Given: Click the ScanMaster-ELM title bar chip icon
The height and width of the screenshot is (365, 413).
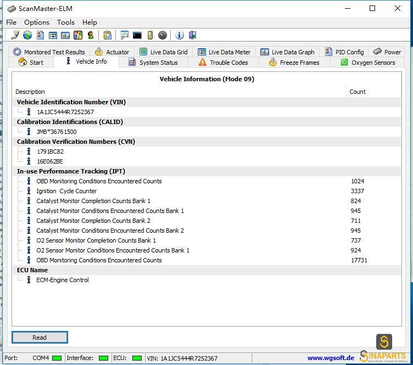Looking at the screenshot, I should pos(12,9).
